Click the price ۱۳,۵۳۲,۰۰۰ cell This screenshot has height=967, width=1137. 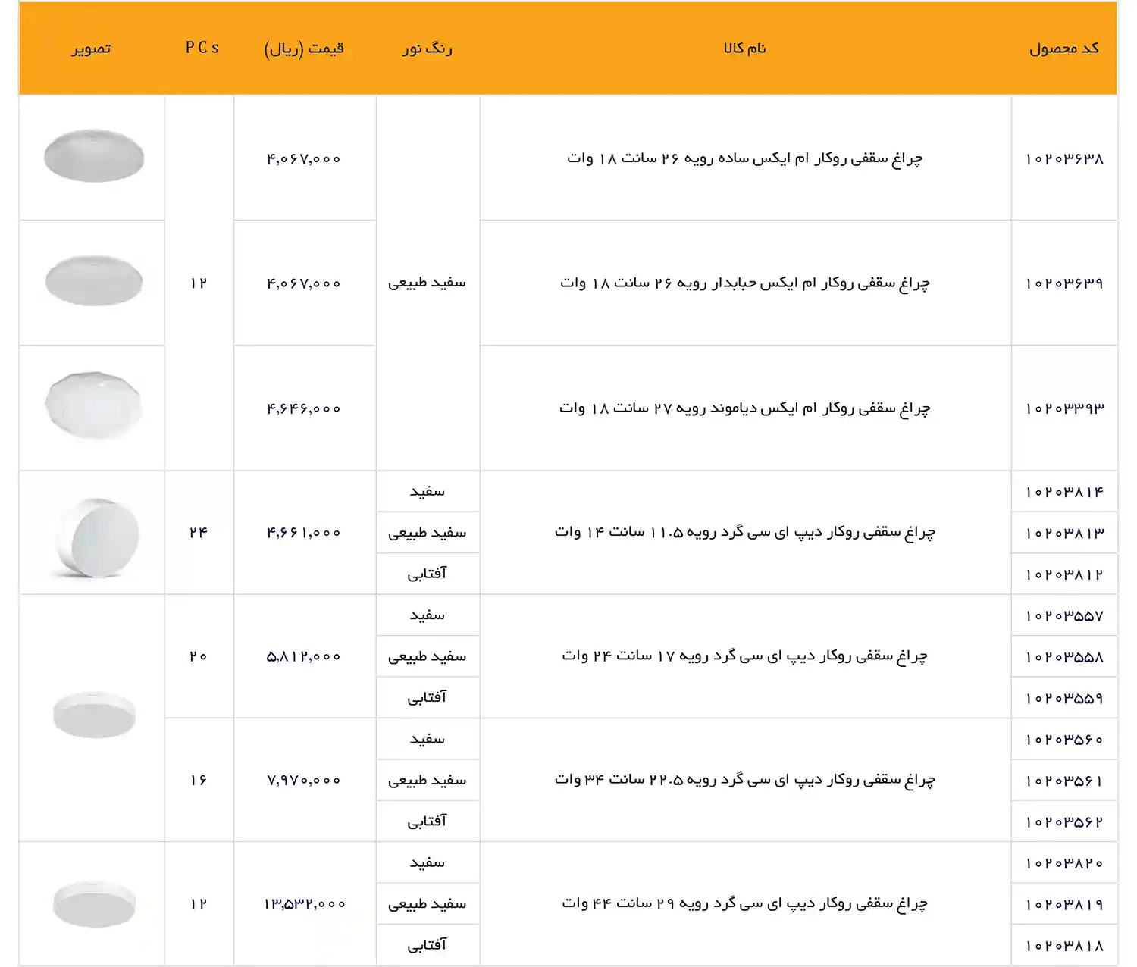303,903
